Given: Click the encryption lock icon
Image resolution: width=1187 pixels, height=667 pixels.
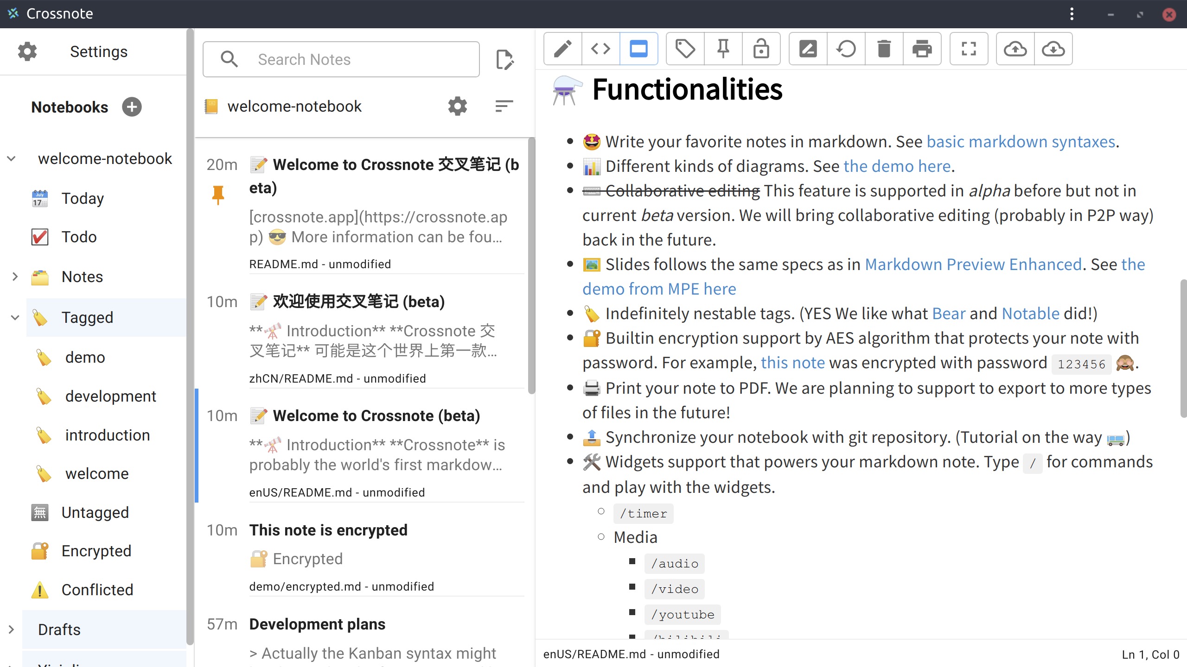Looking at the screenshot, I should point(761,49).
